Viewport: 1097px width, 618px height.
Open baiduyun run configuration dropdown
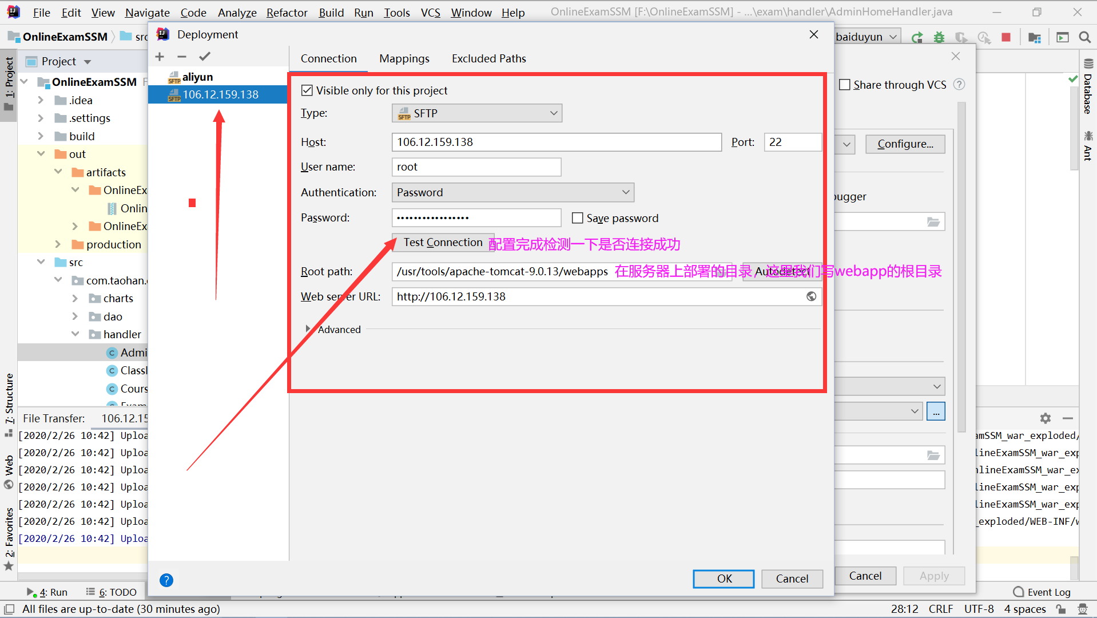(x=867, y=37)
